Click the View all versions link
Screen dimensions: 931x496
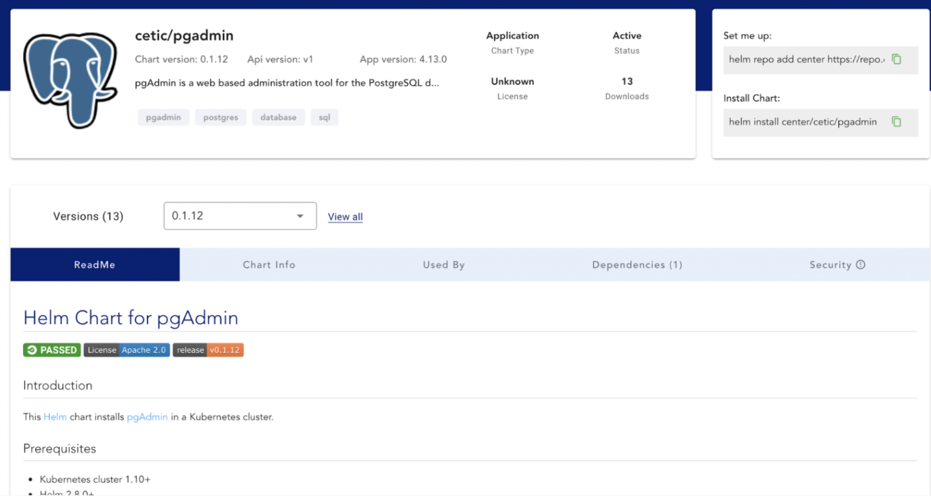(346, 217)
